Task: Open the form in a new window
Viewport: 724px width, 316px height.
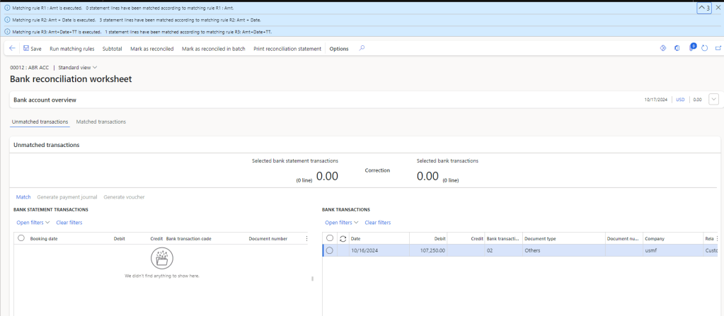Action: [716, 49]
